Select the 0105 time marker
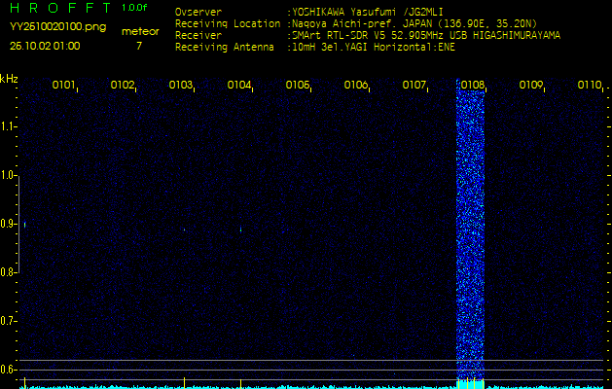This screenshot has height=389, width=612. tap(298, 86)
